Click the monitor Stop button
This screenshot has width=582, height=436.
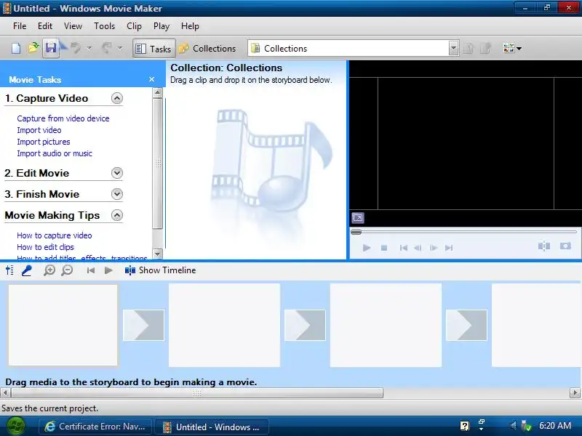(384, 248)
